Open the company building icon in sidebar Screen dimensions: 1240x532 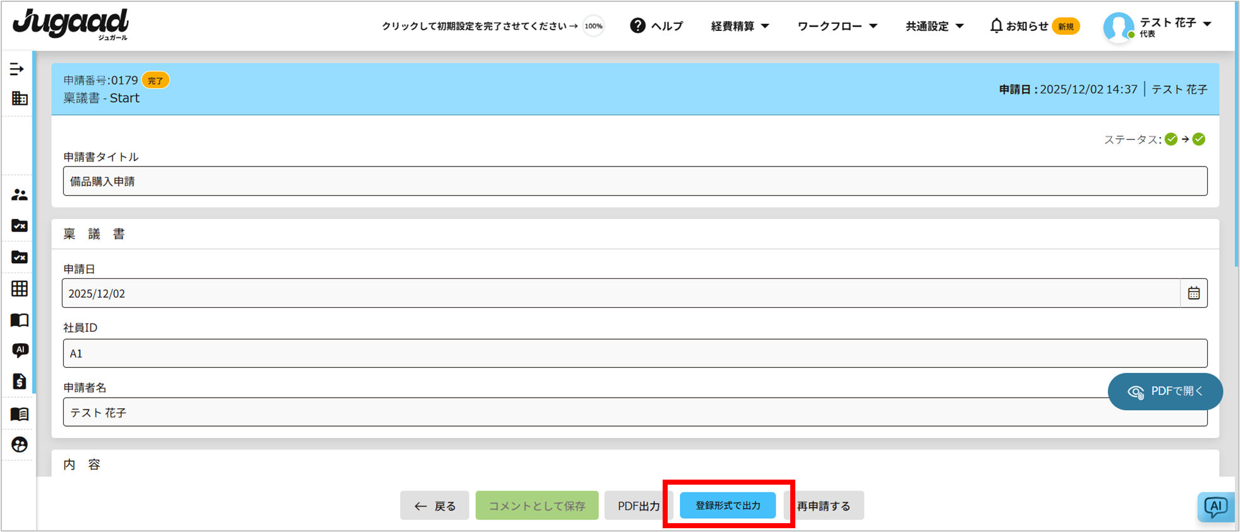point(20,98)
